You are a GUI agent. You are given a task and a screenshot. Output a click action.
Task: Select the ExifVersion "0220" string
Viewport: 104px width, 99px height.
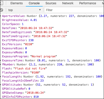point(28,44)
